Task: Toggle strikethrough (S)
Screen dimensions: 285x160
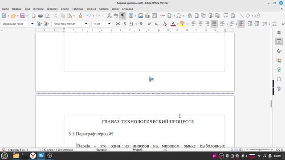Action: tap(141, 24)
